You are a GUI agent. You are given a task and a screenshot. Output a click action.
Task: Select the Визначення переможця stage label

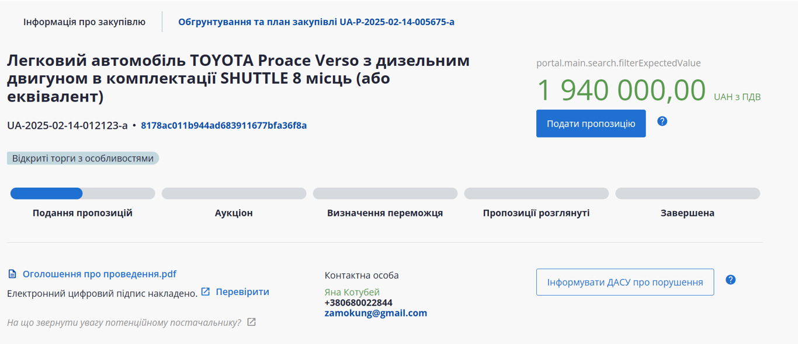pyautogui.click(x=385, y=213)
